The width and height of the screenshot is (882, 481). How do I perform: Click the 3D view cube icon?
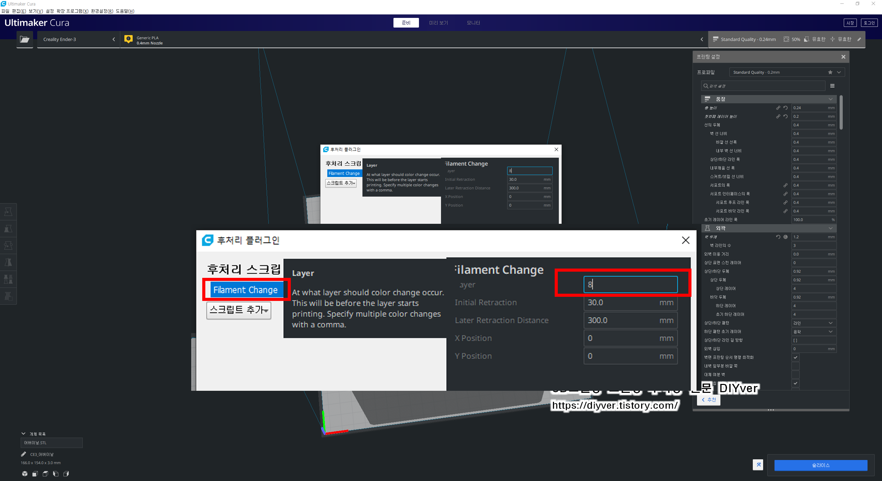click(25, 474)
